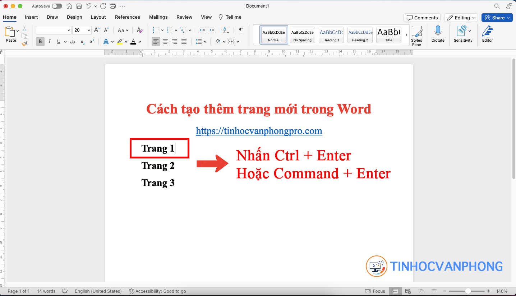The height and width of the screenshot is (296, 516).
Task: Open the References tab
Action: [128, 17]
